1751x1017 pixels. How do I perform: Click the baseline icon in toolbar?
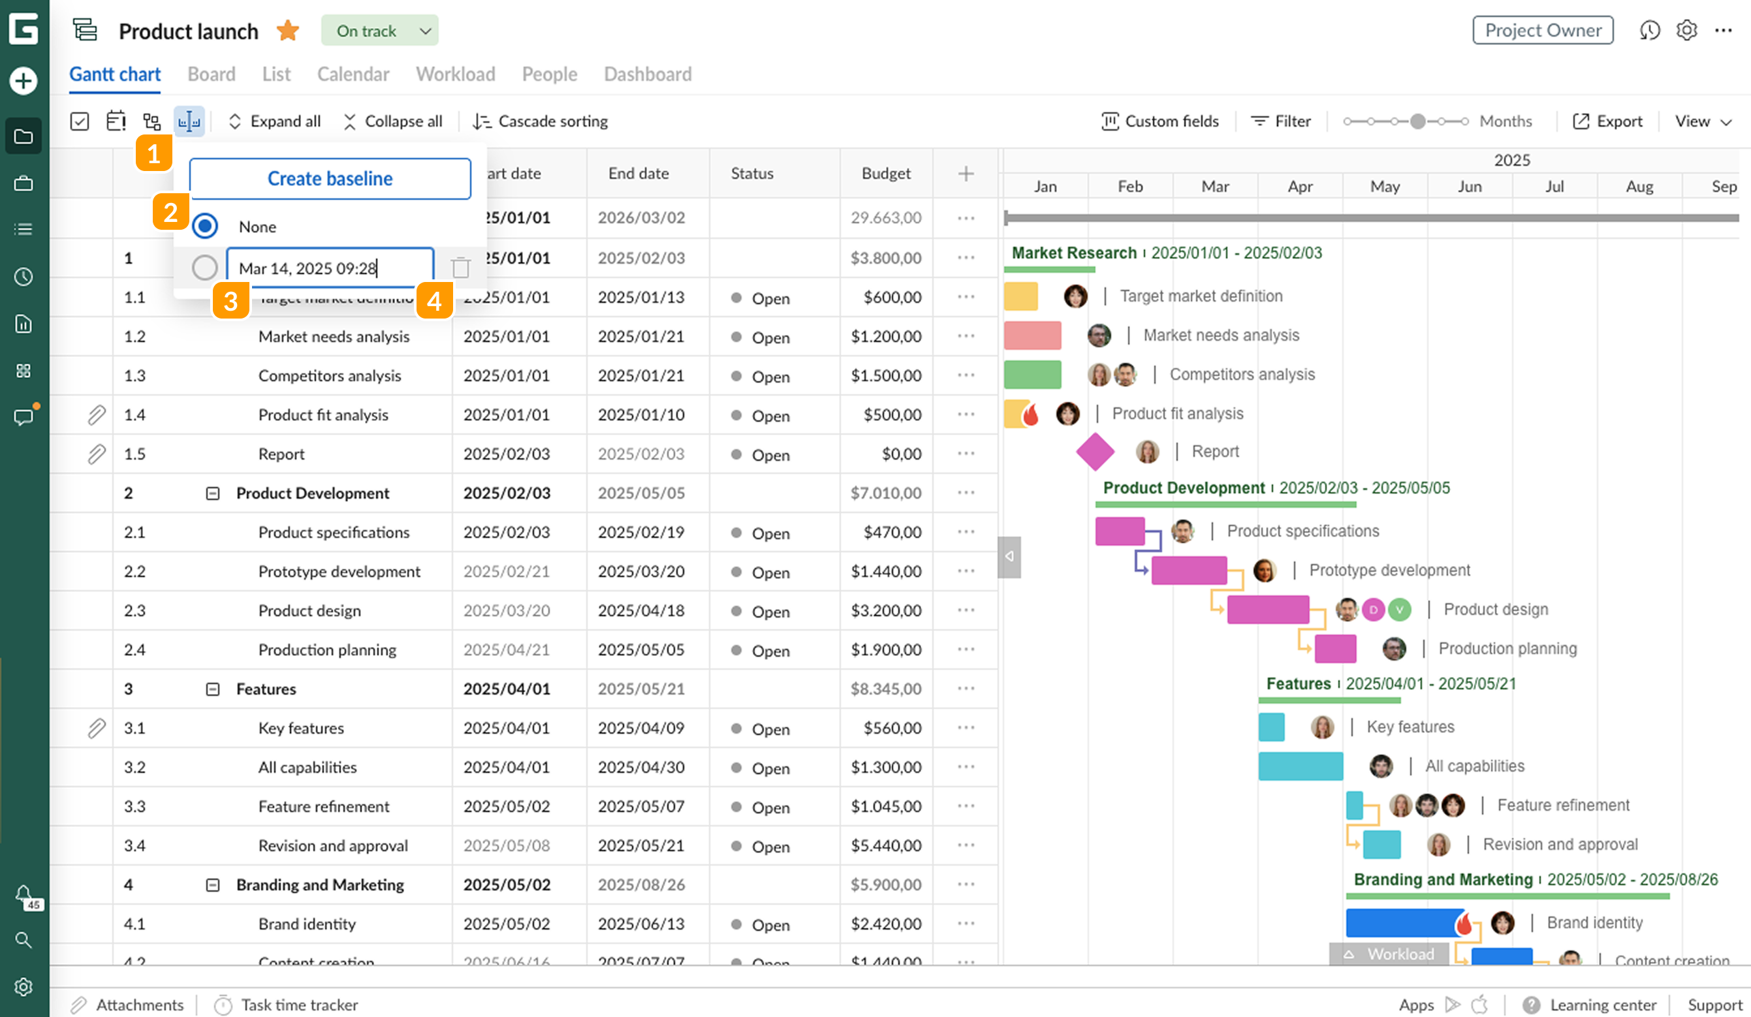189,121
